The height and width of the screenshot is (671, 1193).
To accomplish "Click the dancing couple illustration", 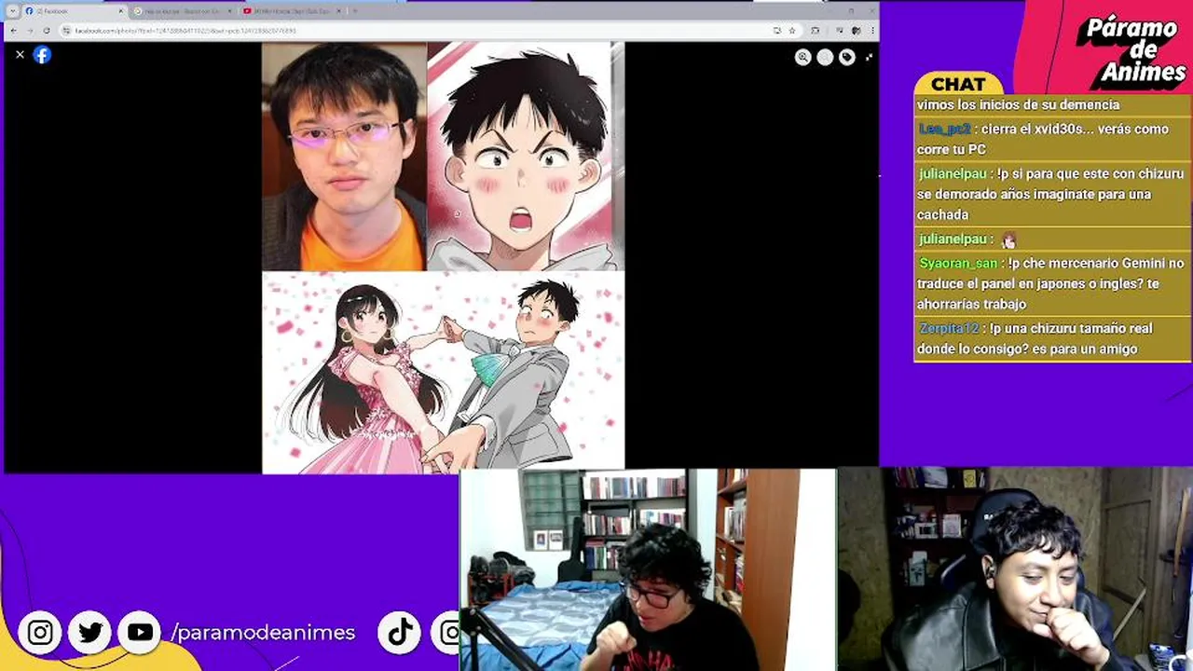I will 443,373.
